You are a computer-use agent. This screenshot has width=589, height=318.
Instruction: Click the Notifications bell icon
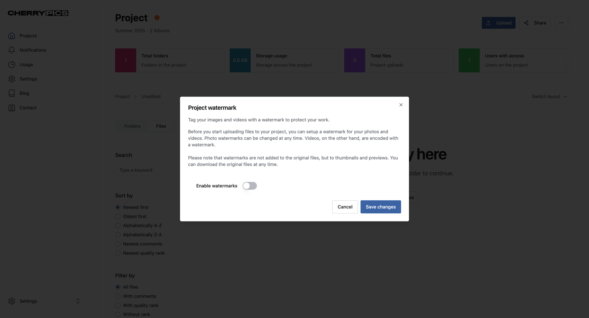coord(12,50)
